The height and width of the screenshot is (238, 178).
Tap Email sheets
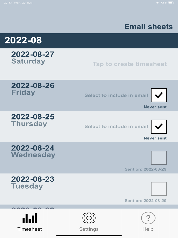(148, 27)
